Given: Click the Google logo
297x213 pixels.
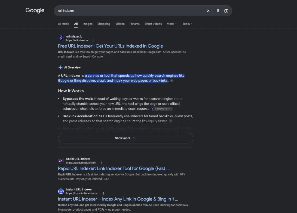Looking at the screenshot, I should 35,10.
